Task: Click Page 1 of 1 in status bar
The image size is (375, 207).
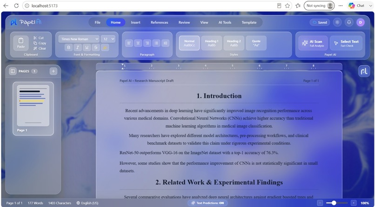Action: 14,203
